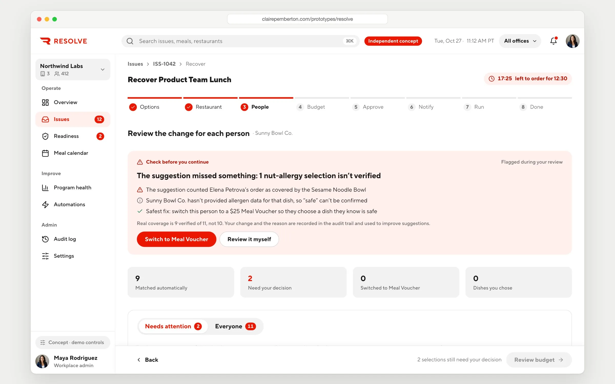Open the notifications bell
The image size is (615, 384).
[553, 41]
